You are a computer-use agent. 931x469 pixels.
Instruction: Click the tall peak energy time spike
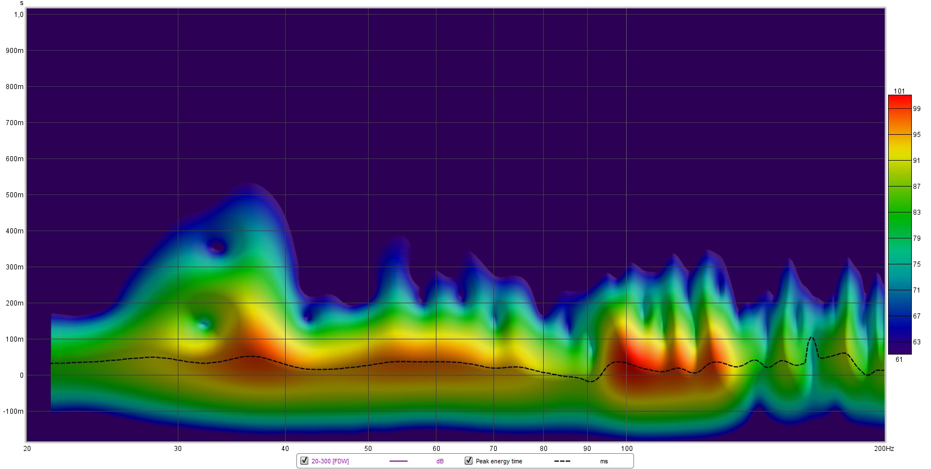click(x=811, y=338)
